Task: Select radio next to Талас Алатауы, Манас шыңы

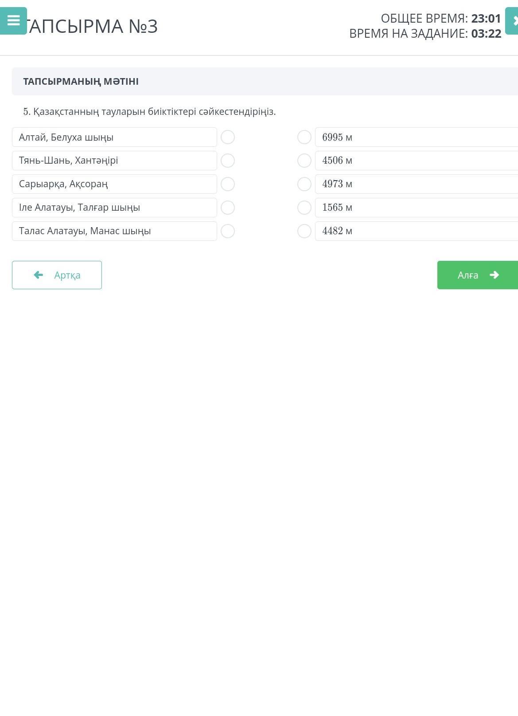Action: pos(228,231)
